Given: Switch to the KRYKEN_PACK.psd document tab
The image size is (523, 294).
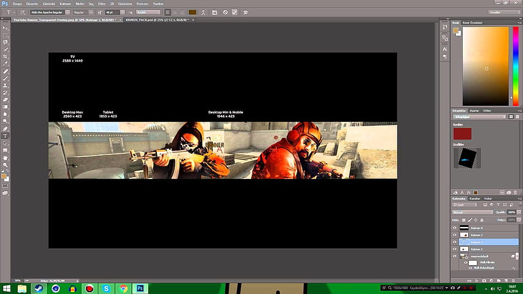Looking at the screenshot, I should 157,20.
